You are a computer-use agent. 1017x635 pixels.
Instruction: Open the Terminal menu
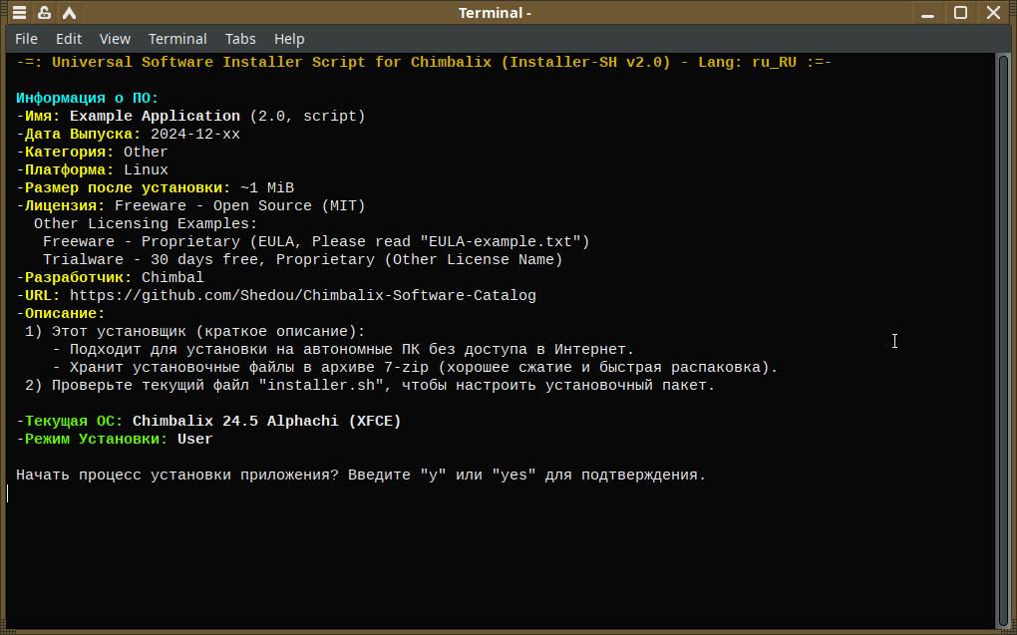pyautogui.click(x=177, y=39)
